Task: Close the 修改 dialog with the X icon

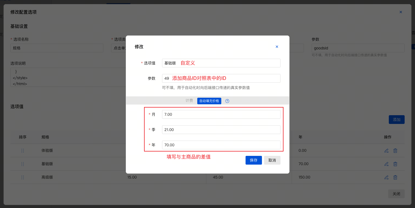Action: 277,47
